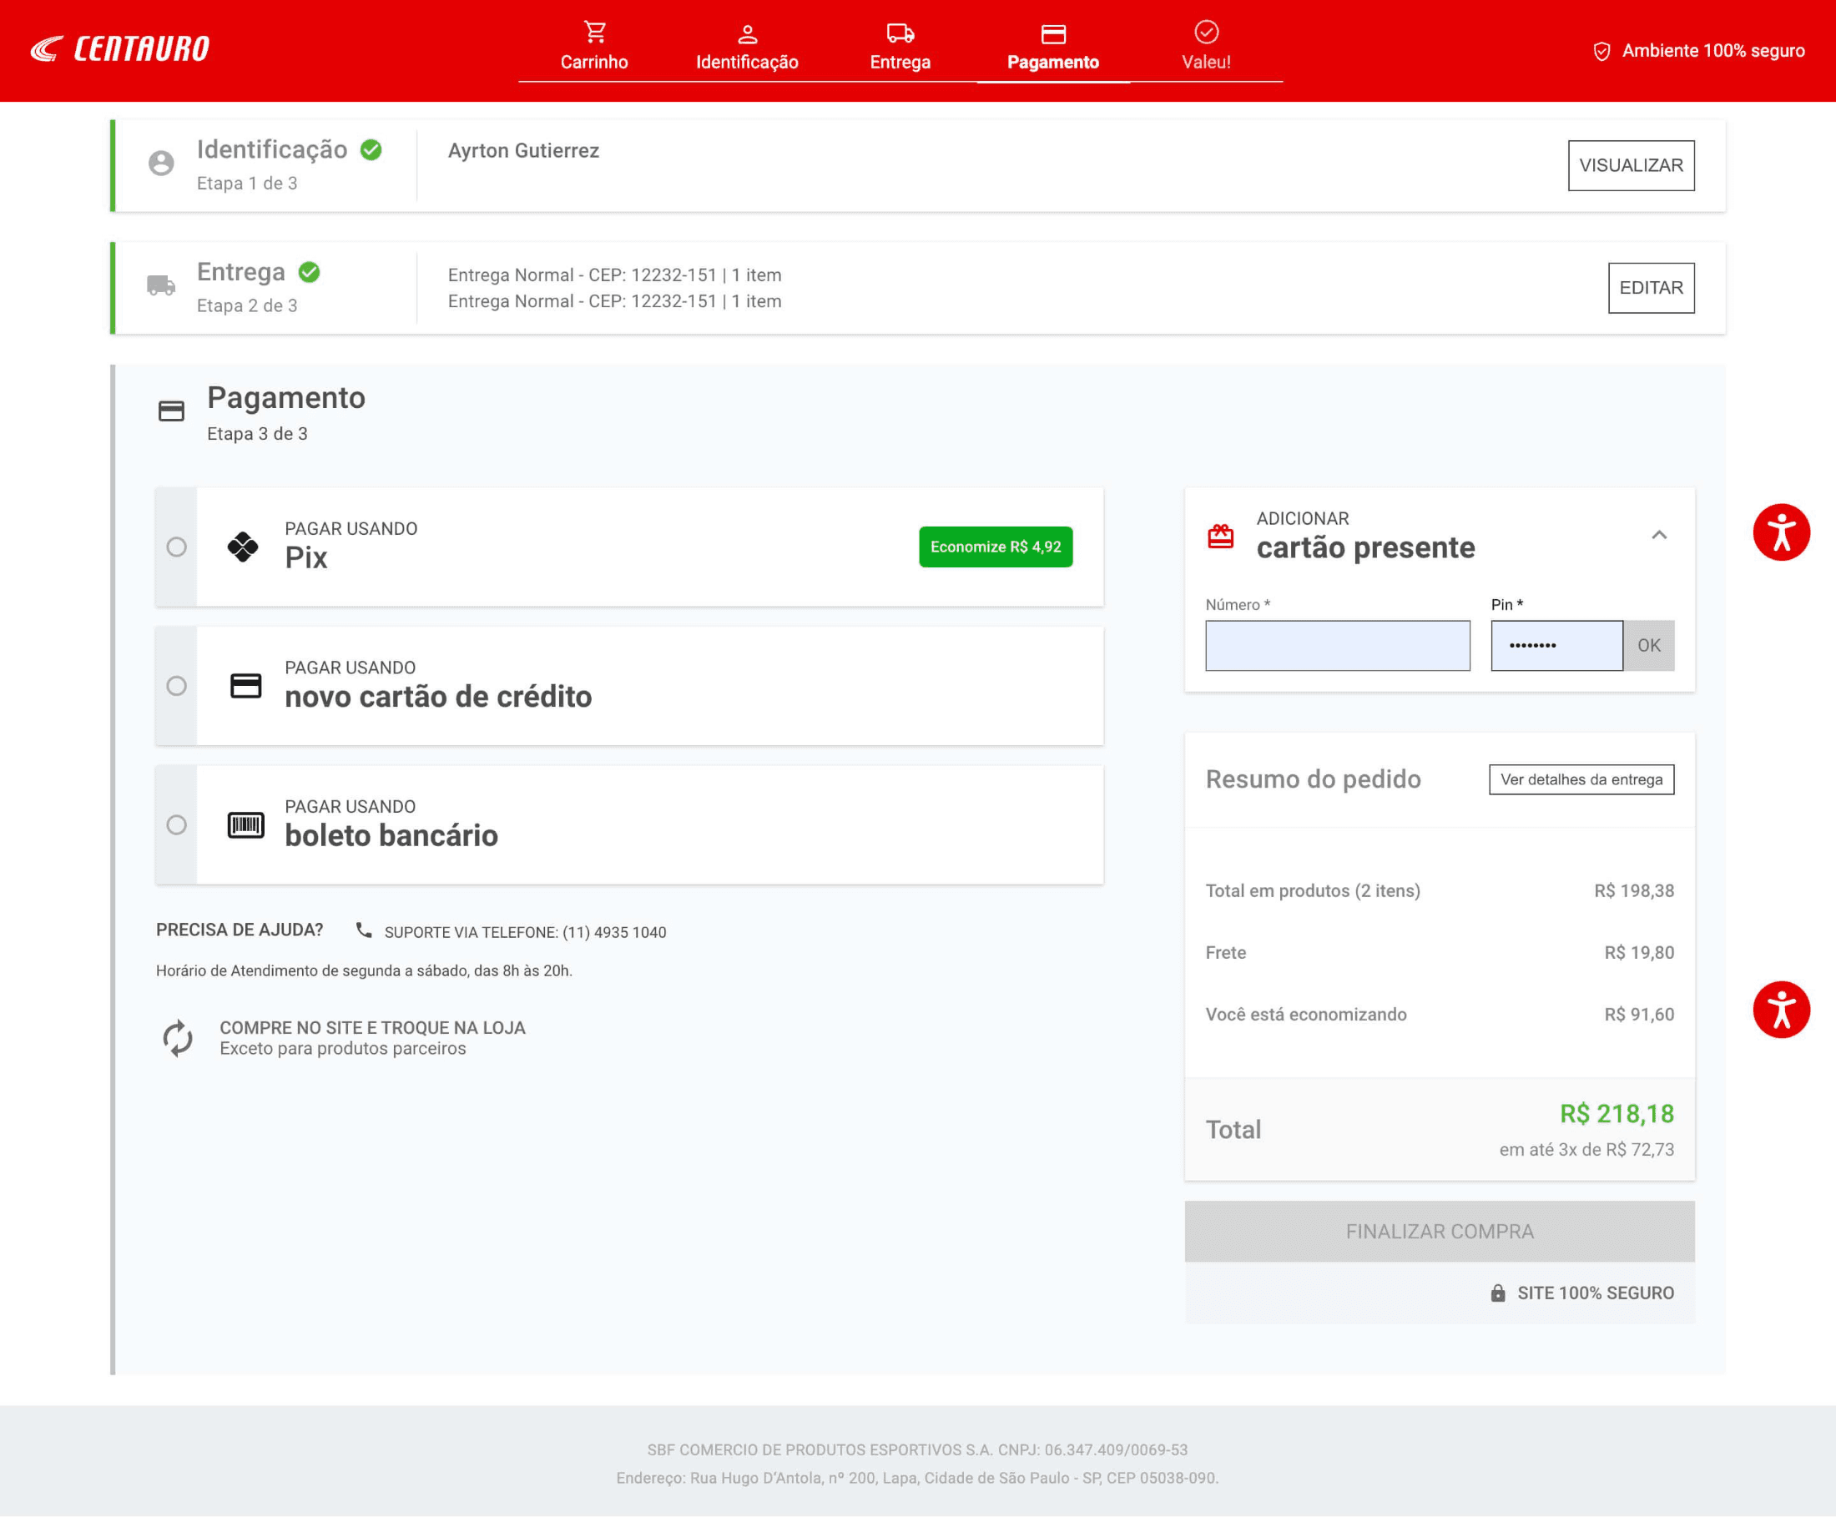Click the VISUALIZAR button
This screenshot has height=1517, width=1836.
[x=1631, y=165]
